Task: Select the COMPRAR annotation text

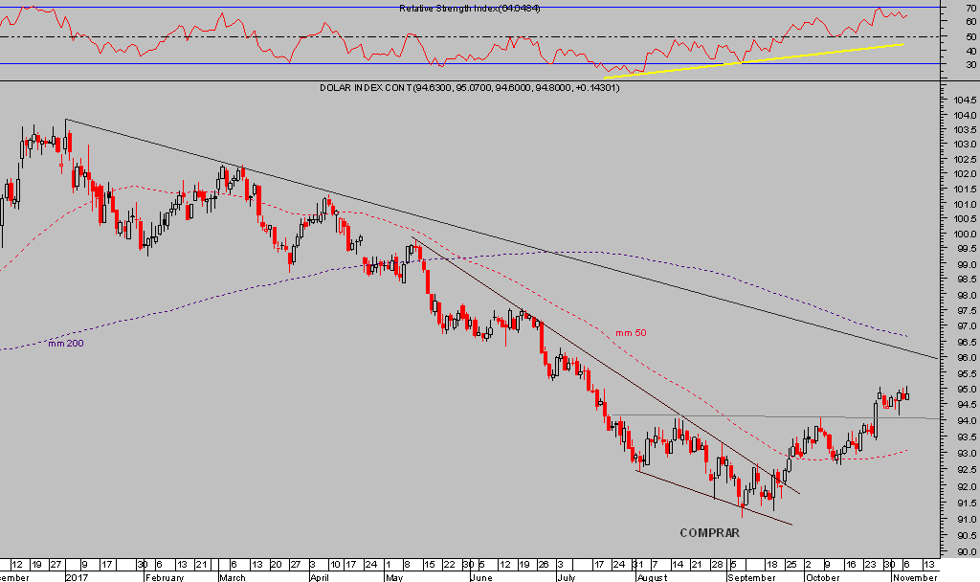Action: (x=710, y=532)
